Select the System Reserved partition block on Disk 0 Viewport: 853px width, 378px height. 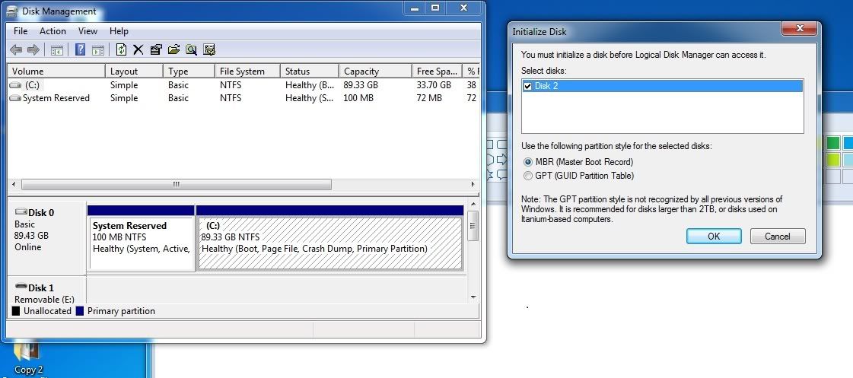(141, 238)
